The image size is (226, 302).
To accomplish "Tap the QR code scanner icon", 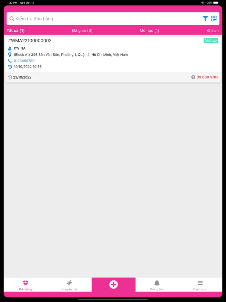I will [214, 19].
